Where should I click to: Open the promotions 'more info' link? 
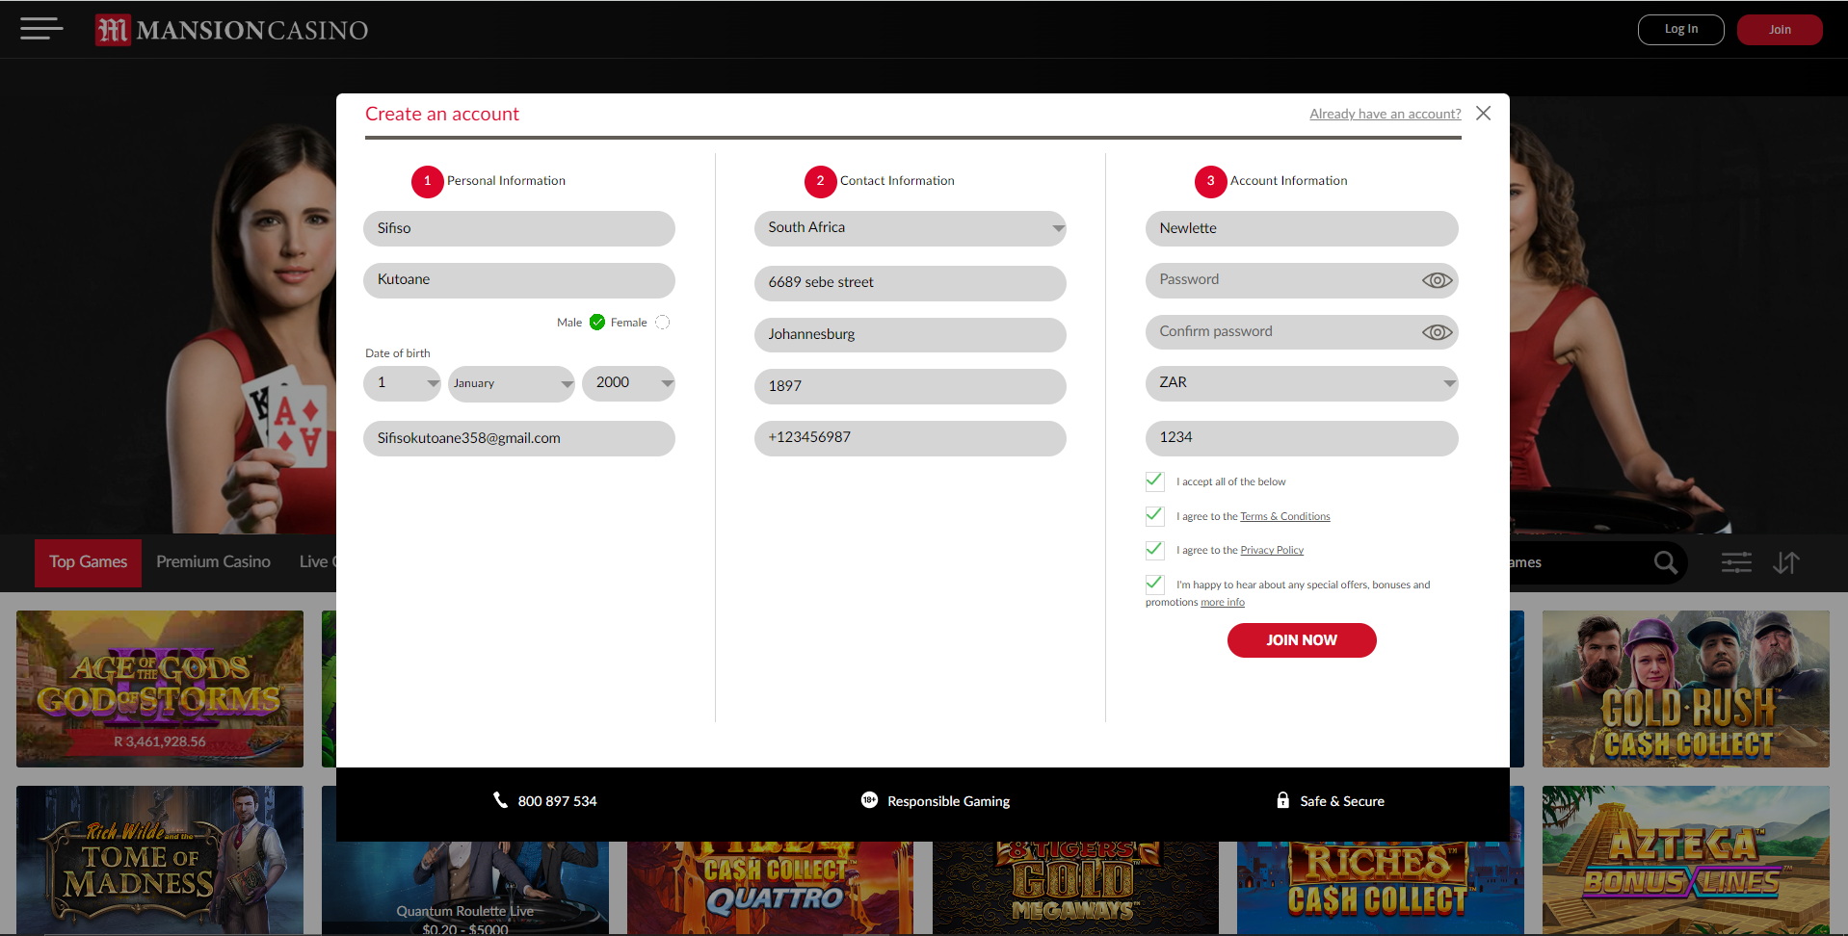click(1223, 603)
